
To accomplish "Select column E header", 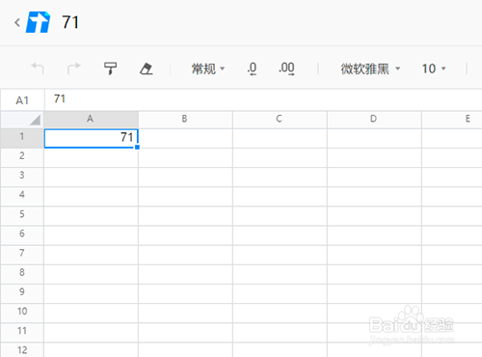I will click(x=452, y=120).
